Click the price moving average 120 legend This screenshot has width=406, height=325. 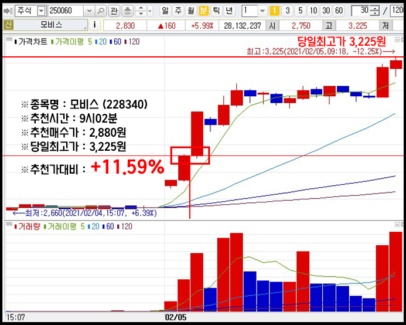(x=132, y=42)
